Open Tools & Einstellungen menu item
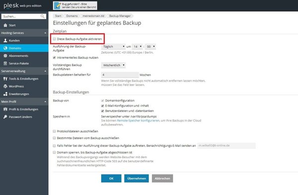This screenshot has height=195, width=298. [x=24, y=79]
